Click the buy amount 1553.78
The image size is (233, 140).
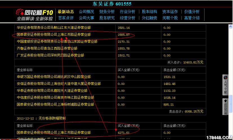point(124,49)
